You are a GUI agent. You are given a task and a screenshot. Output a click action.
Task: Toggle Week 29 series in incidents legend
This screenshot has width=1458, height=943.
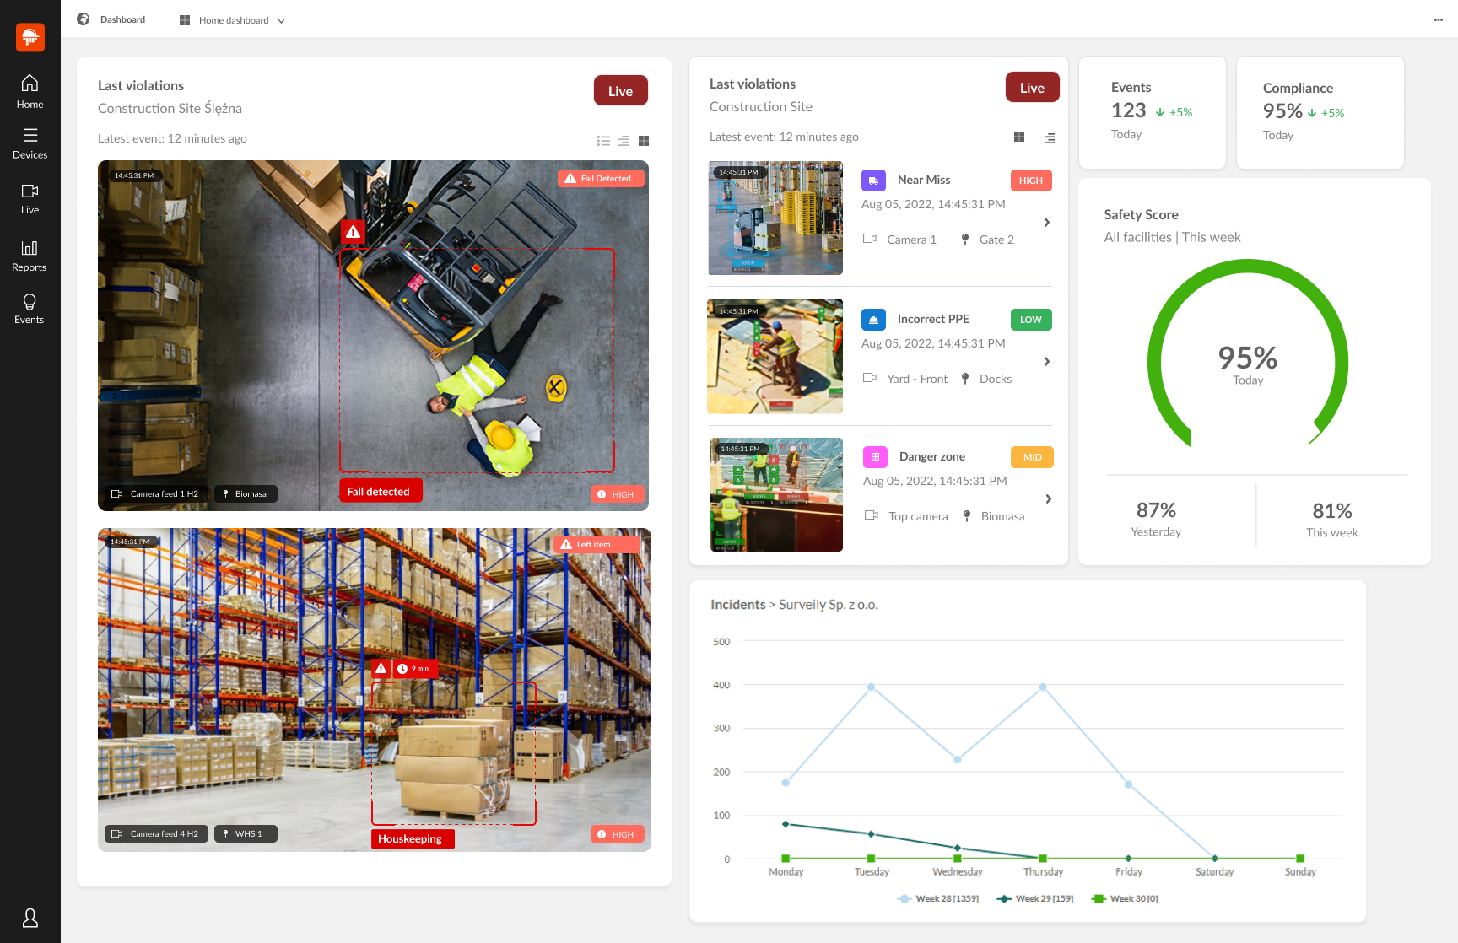click(1034, 898)
